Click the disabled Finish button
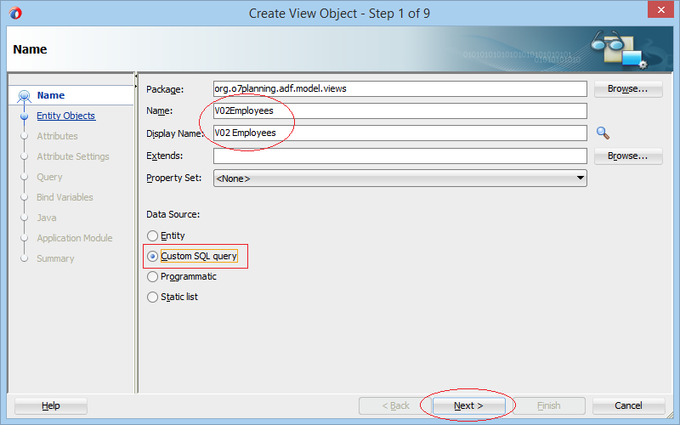Image resolution: width=680 pixels, height=425 pixels. point(549,406)
